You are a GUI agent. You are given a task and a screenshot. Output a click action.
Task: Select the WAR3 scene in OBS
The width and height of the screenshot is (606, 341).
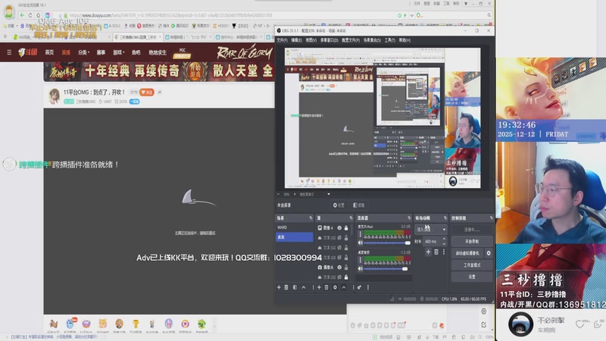coord(294,227)
